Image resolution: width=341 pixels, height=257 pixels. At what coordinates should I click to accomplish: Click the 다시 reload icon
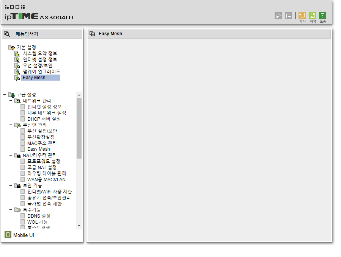[302, 16]
